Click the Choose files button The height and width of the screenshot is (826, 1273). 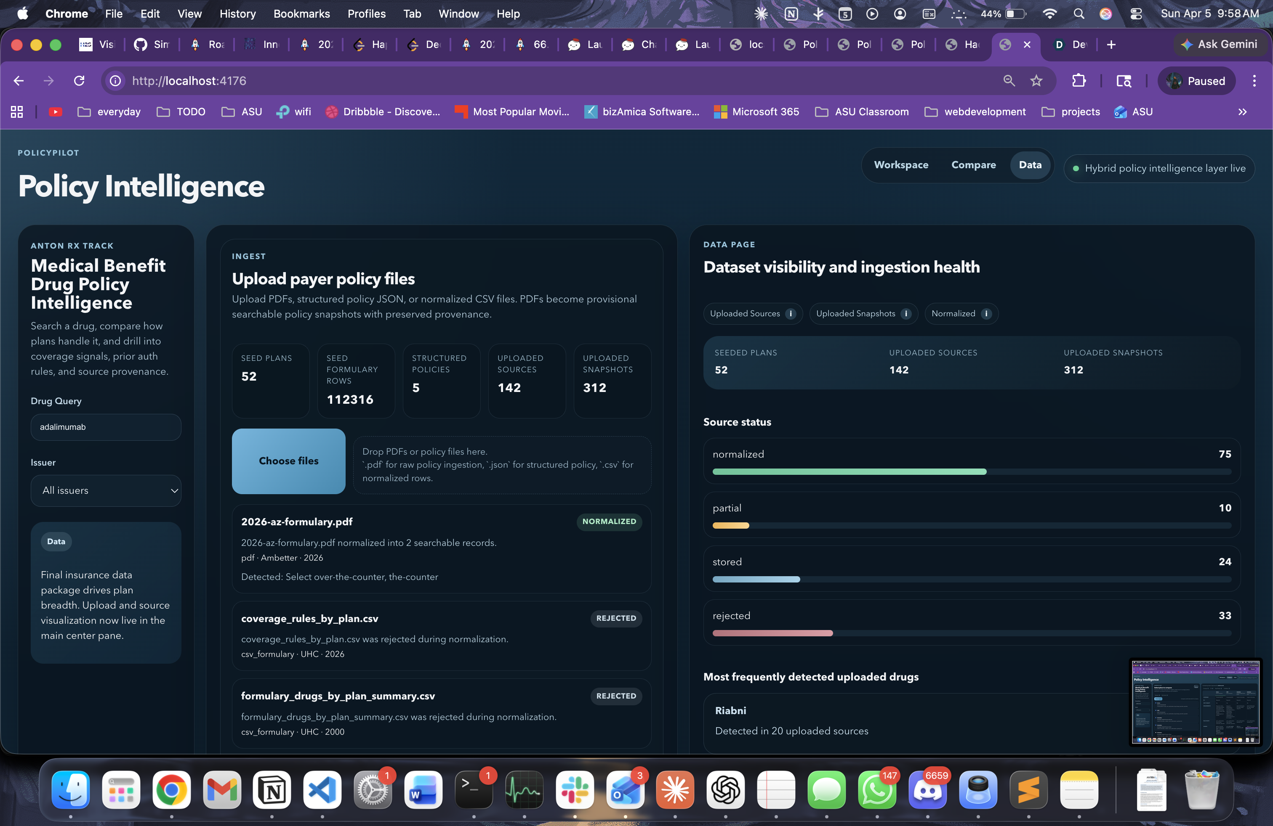(288, 461)
